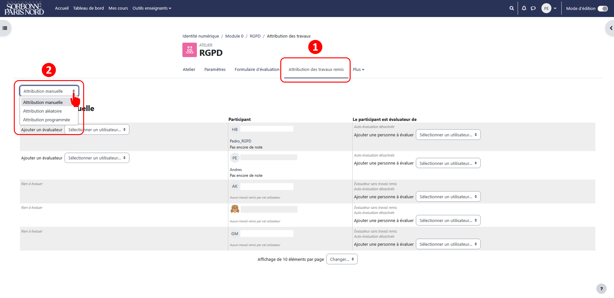Click the PE user avatar

[x=546, y=9]
